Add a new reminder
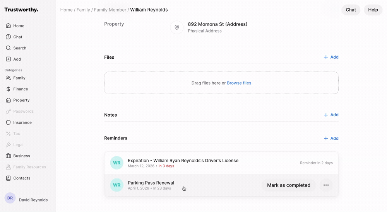The image size is (387, 212). point(331,138)
